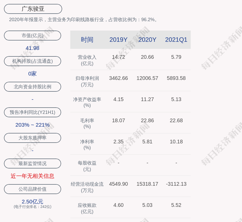
Task: Select the 大股东质押率 pill
Action: 33,138
